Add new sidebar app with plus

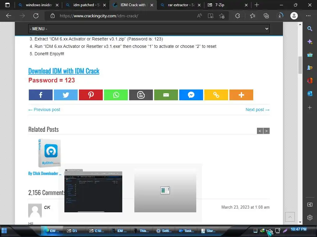310,108
